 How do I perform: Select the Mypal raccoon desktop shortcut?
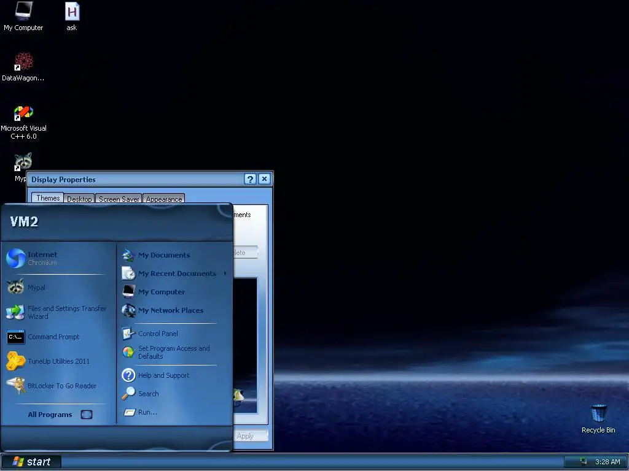click(x=23, y=162)
